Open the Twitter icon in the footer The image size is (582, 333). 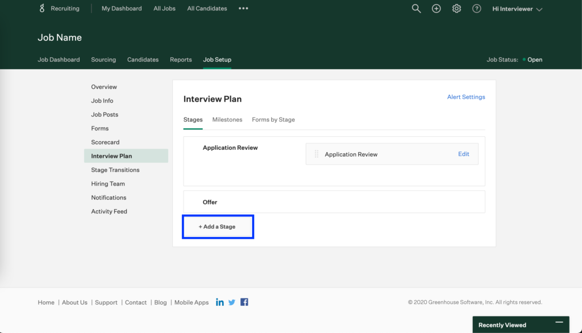tap(232, 302)
